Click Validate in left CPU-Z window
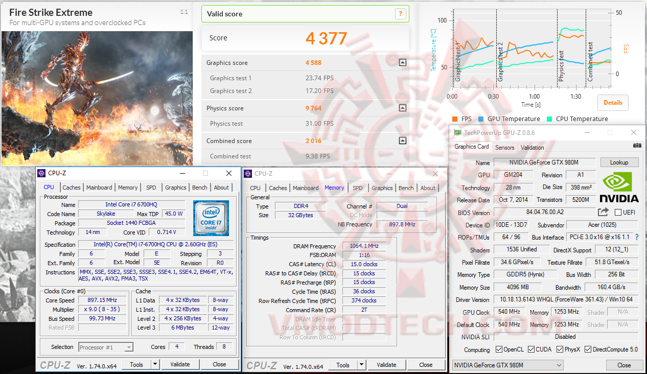Viewport: 647px width, 374px height. 180,364
